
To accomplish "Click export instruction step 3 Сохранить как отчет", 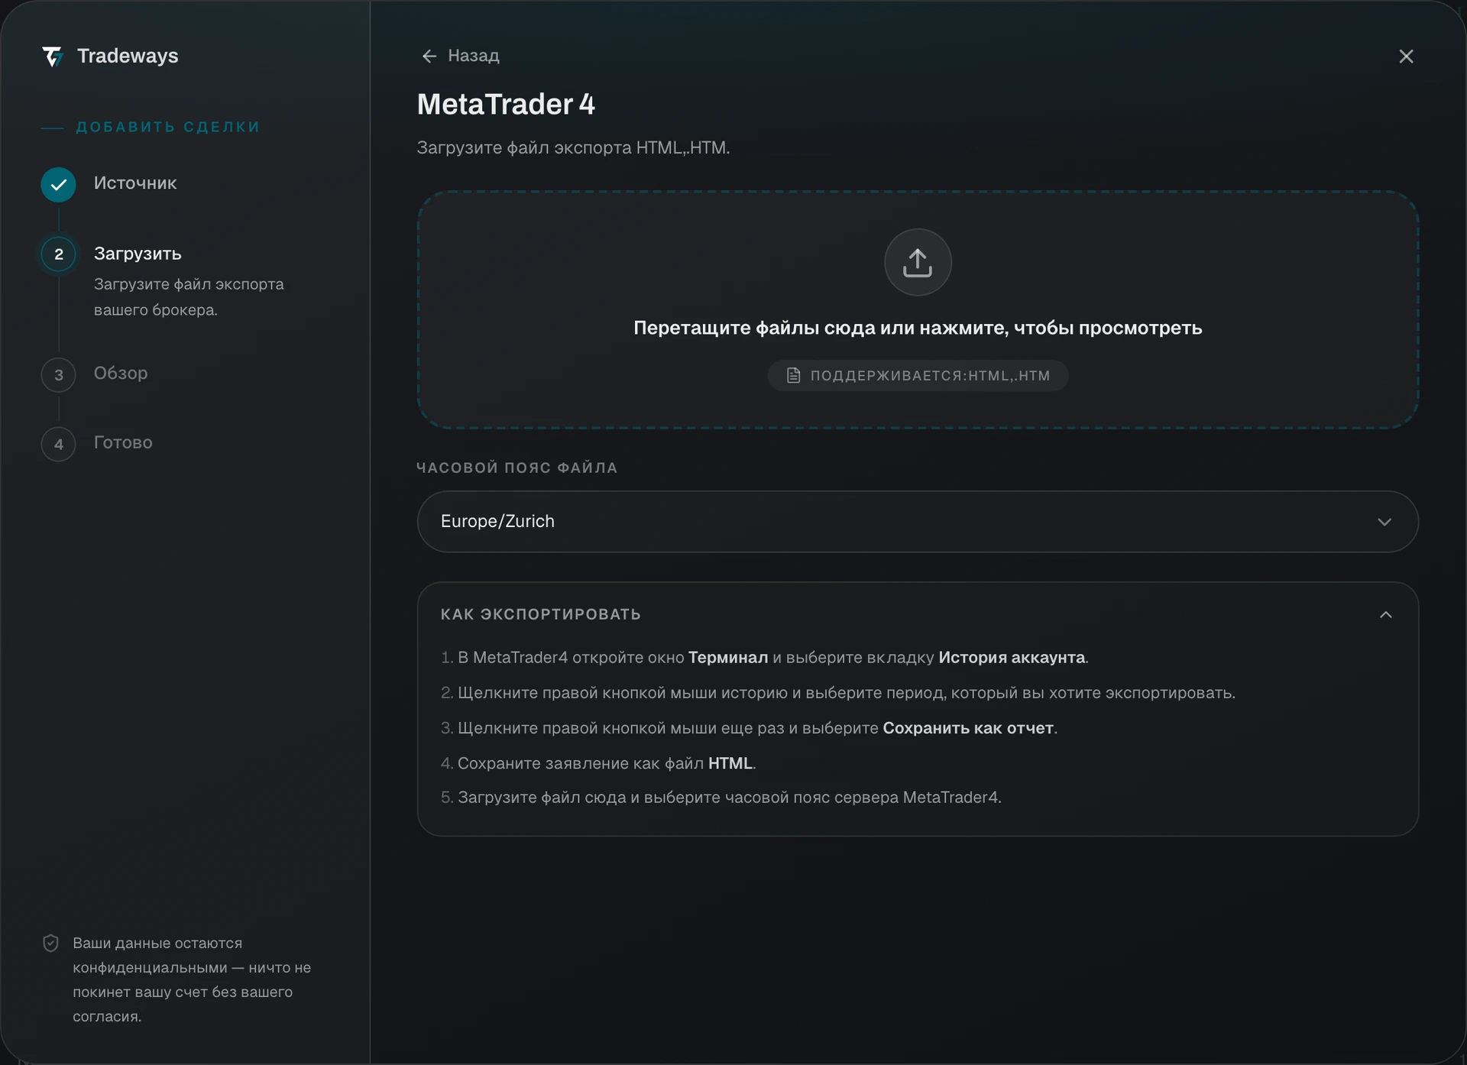I will [x=749, y=728].
